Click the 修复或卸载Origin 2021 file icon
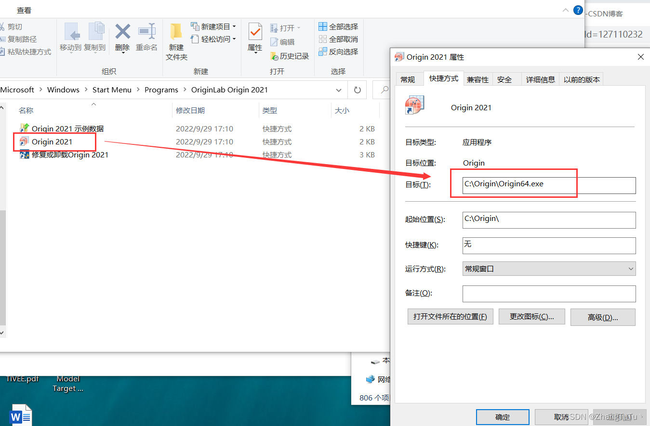 pos(25,155)
